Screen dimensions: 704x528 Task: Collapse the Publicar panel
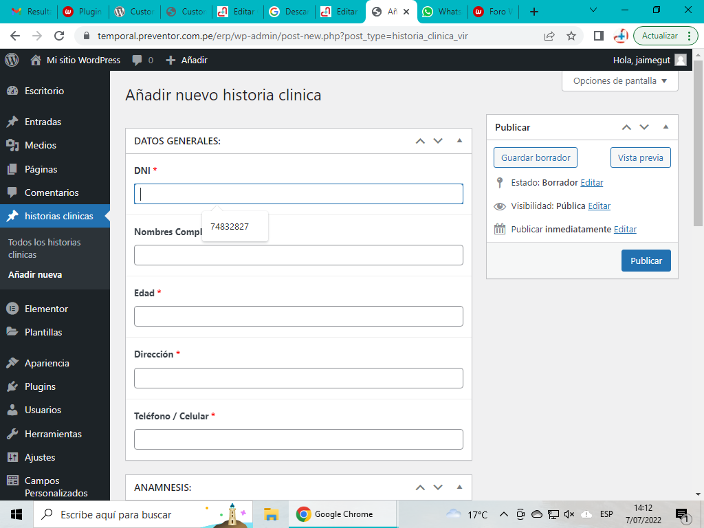[x=665, y=127]
